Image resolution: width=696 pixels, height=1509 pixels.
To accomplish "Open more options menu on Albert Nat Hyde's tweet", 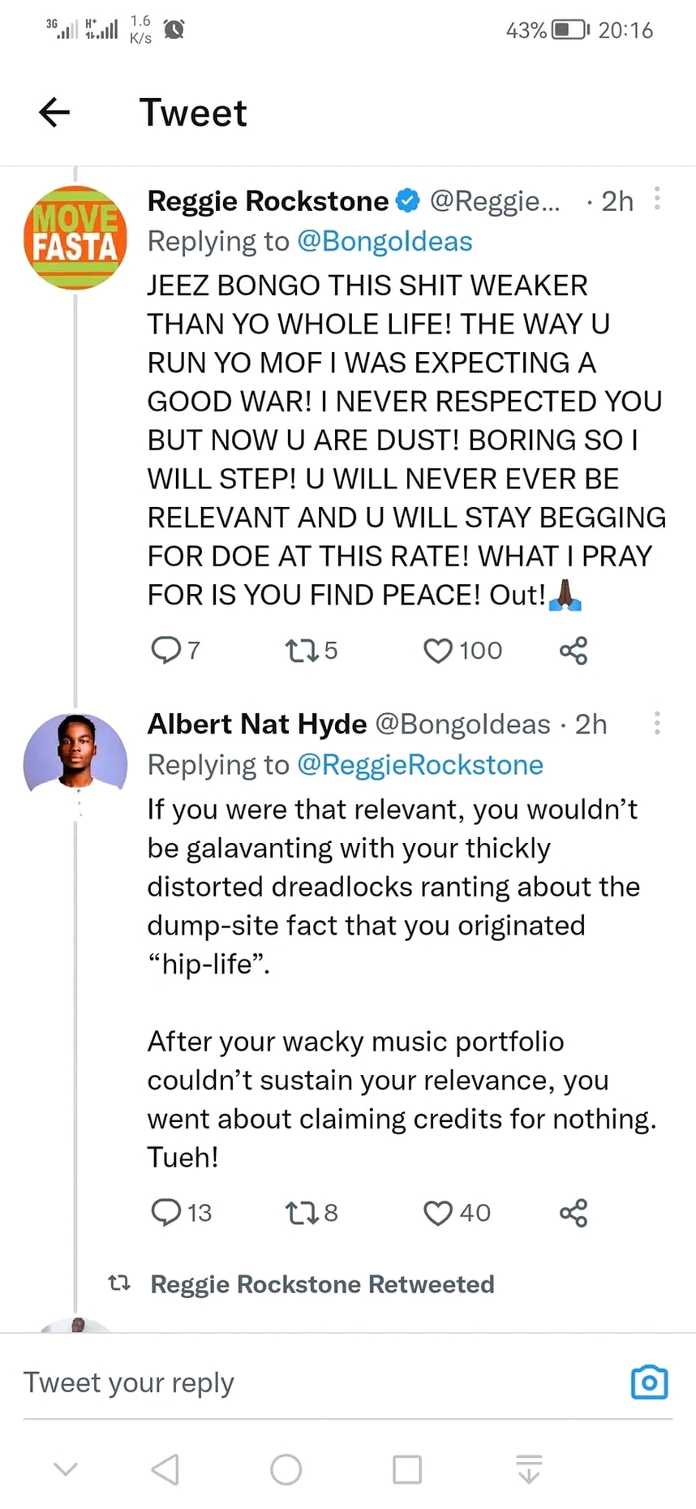I will click(657, 723).
